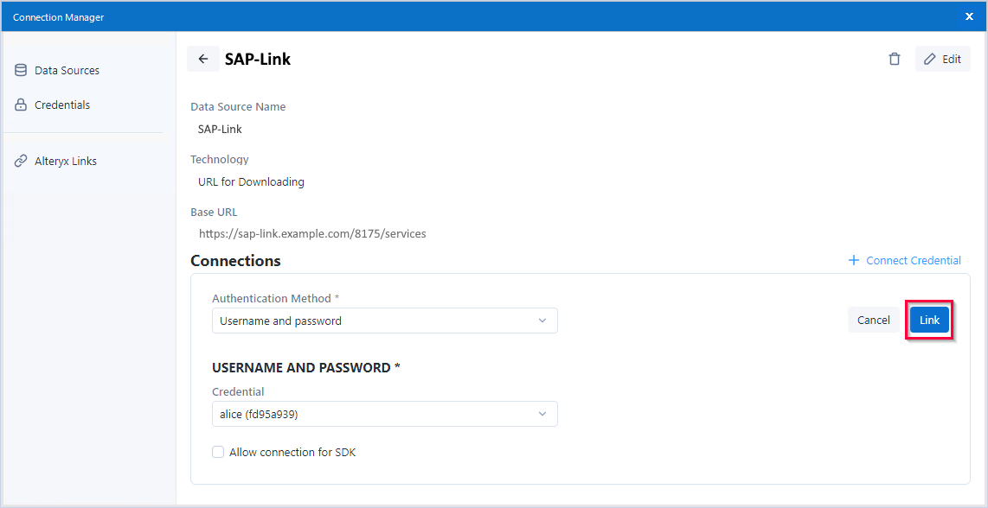Screen dimensions: 988x508
Task: Click the blue Link button
Action: [x=929, y=321]
